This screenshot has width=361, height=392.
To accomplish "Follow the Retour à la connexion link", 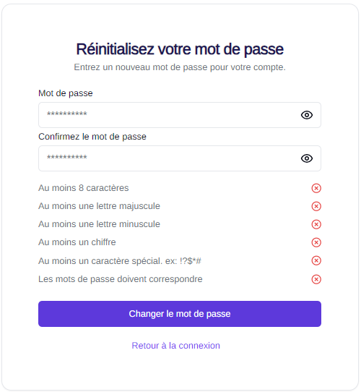I will (175, 346).
